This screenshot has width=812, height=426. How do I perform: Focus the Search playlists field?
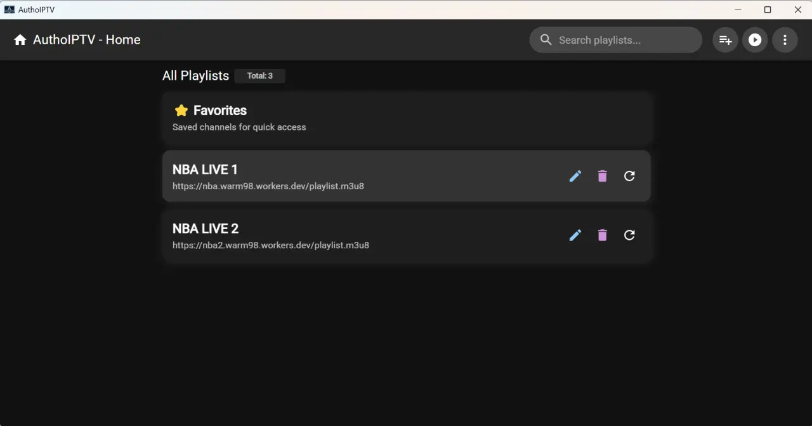click(x=616, y=40)
